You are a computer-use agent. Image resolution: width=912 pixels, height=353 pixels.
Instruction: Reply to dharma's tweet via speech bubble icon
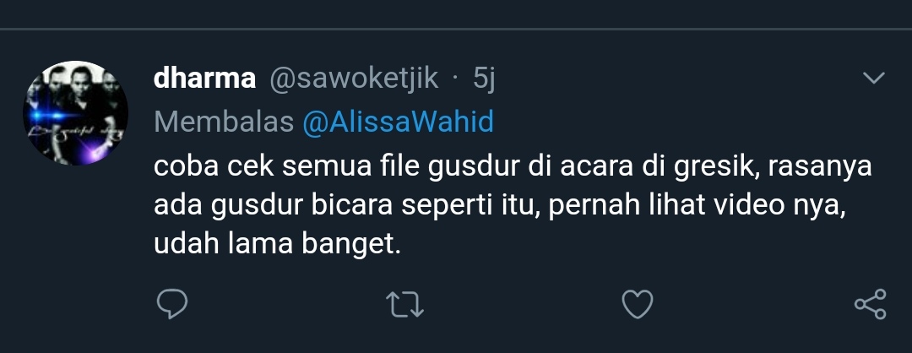[172, 303]
